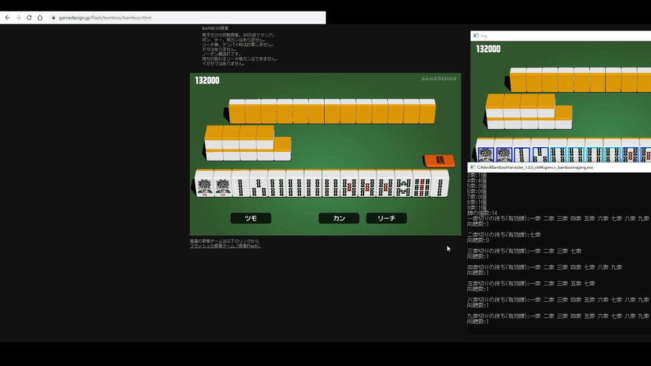This screenshot has width=651, height=366.
Task: Discard the eight-sou tile in the hand
Action: click(403, 184)
